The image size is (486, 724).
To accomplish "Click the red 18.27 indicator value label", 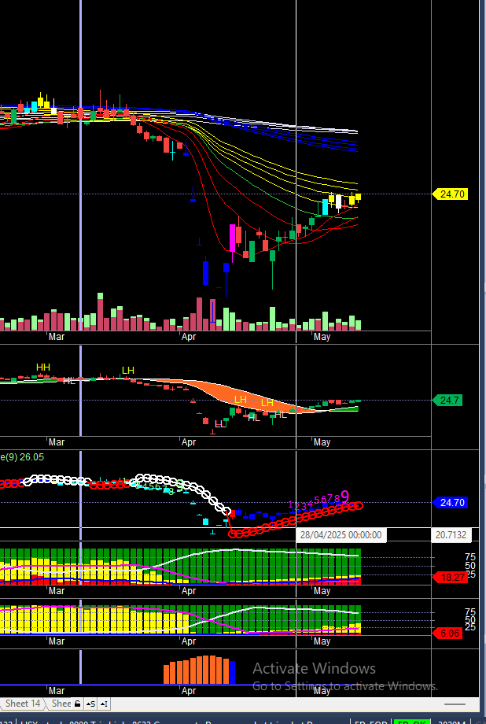I will (450, 577).
